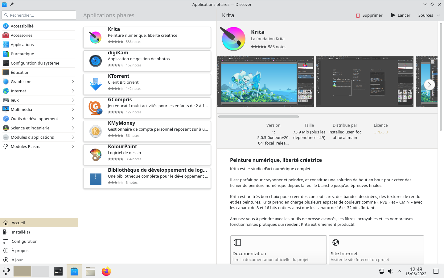Expand the Internet category chevron

(73, 91)
